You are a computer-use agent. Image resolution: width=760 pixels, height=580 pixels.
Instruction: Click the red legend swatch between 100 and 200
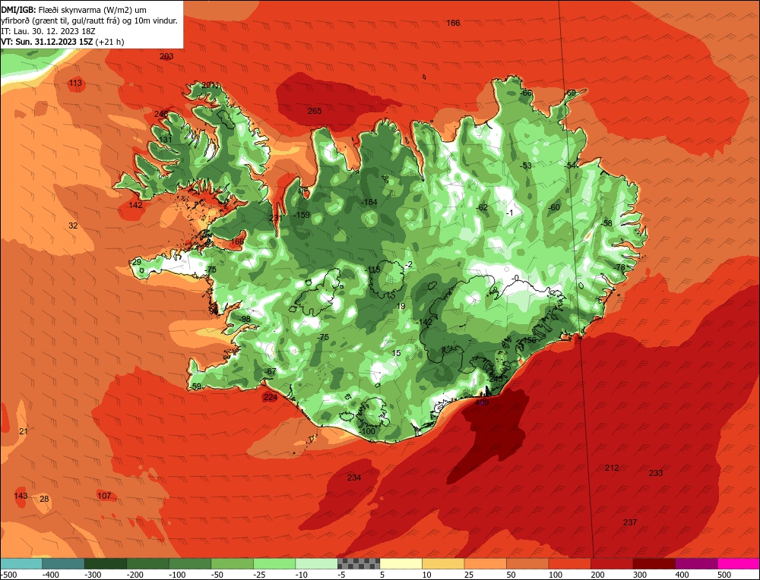click(x=570, y=563)
